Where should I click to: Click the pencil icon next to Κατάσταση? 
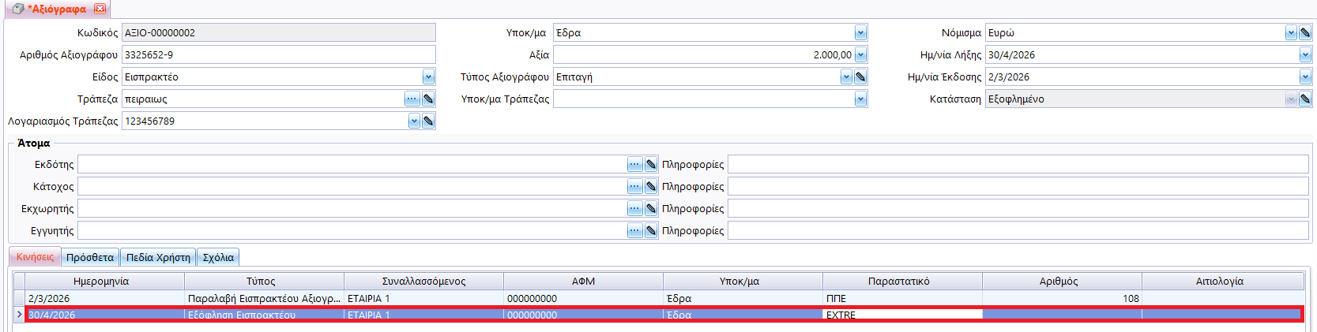pyautogui.click(x=1305, y=99)
